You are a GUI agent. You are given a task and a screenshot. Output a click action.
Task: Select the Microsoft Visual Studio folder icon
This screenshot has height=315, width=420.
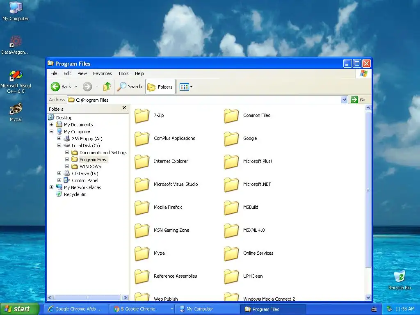click(142, 185)
